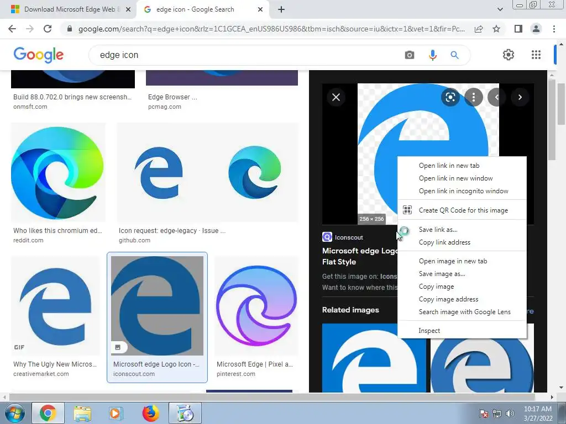Select the 'edge icon - Google Search' tab

click(202, 9)
